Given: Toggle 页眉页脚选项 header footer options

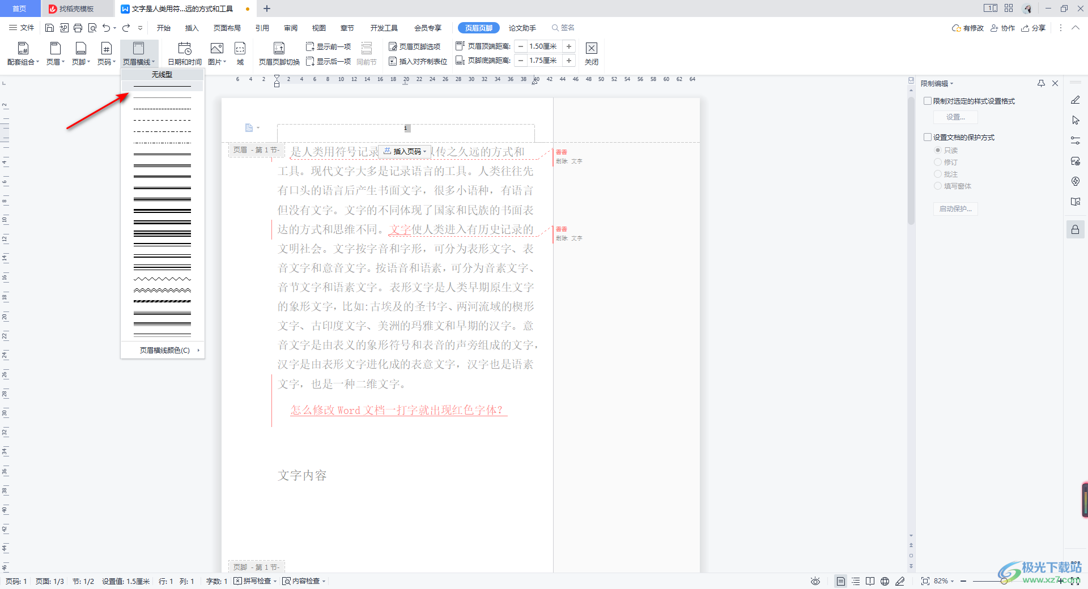Looking at the screenshot, I should click(x=415, y=46).
